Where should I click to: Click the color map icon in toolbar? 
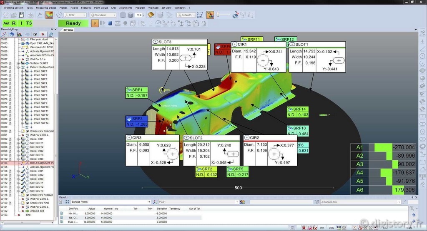pyautogui.click(x=49, y=15)
